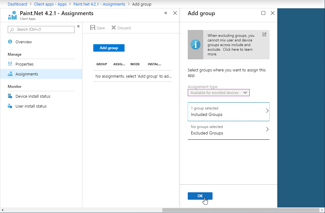This screenshot has height=213, width=325.
Task: Open the external link icon in info banner
Action: 264,35
